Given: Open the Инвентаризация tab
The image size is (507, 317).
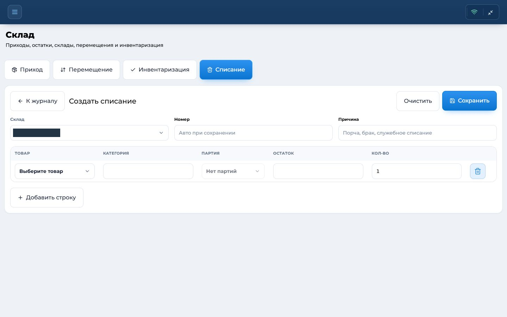Looking at the screenshot, I should coord(160,70).
